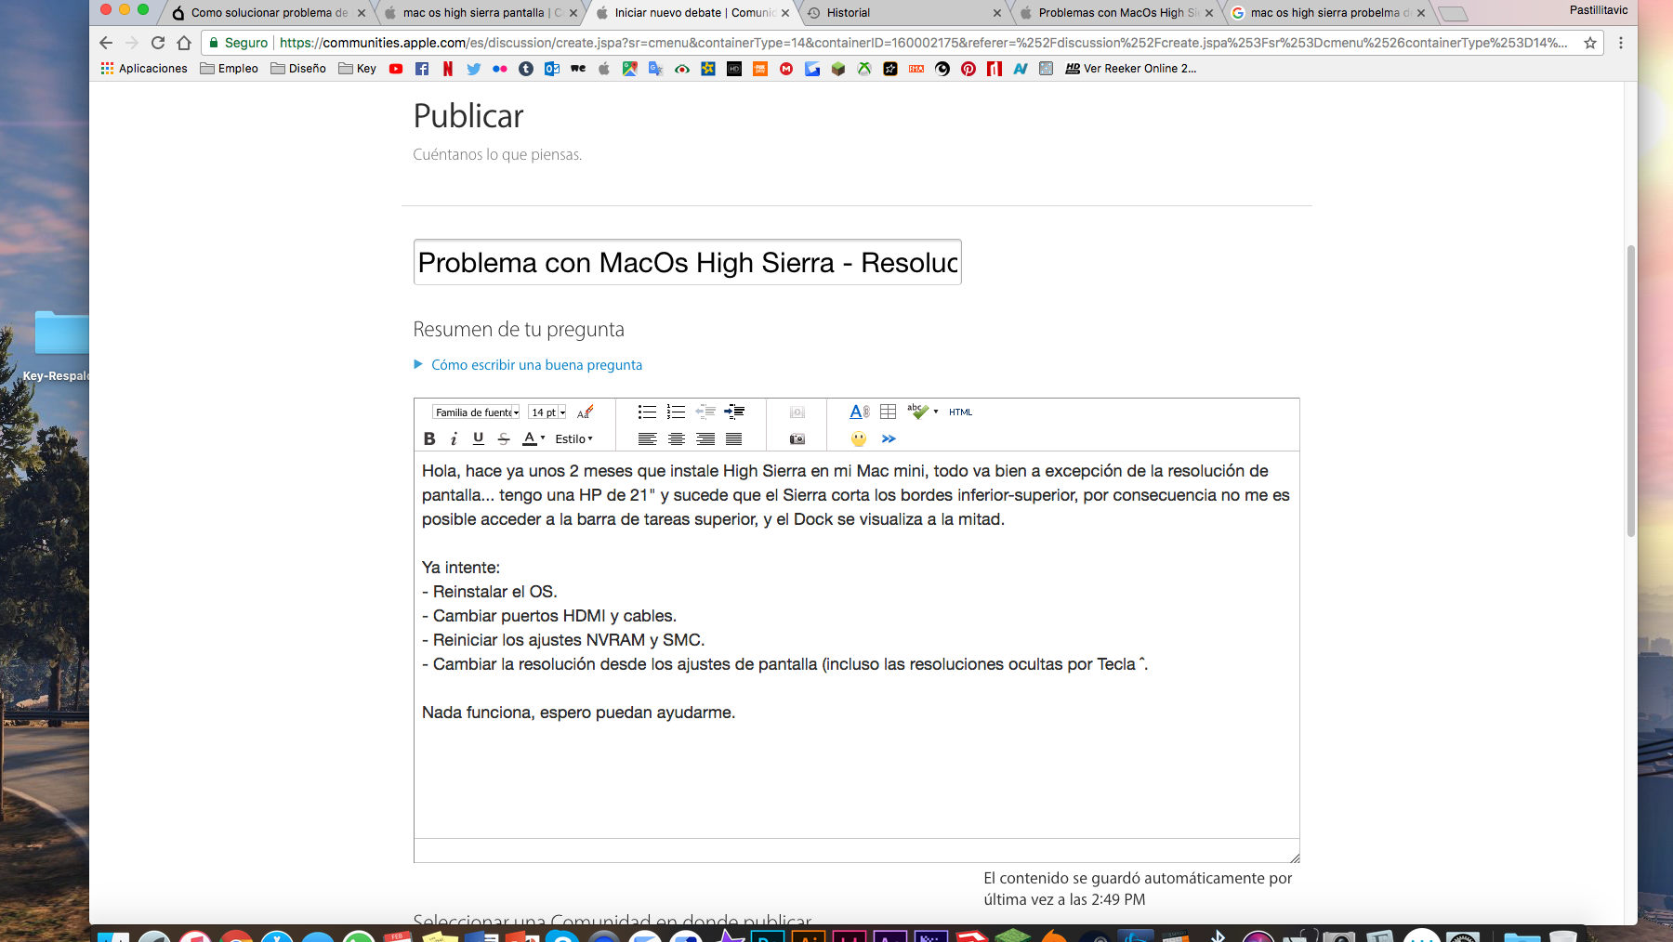Decrease paragraph indent
This screenshot has height=942, width=1673.
pyautogui.click(x=705, y=412)
